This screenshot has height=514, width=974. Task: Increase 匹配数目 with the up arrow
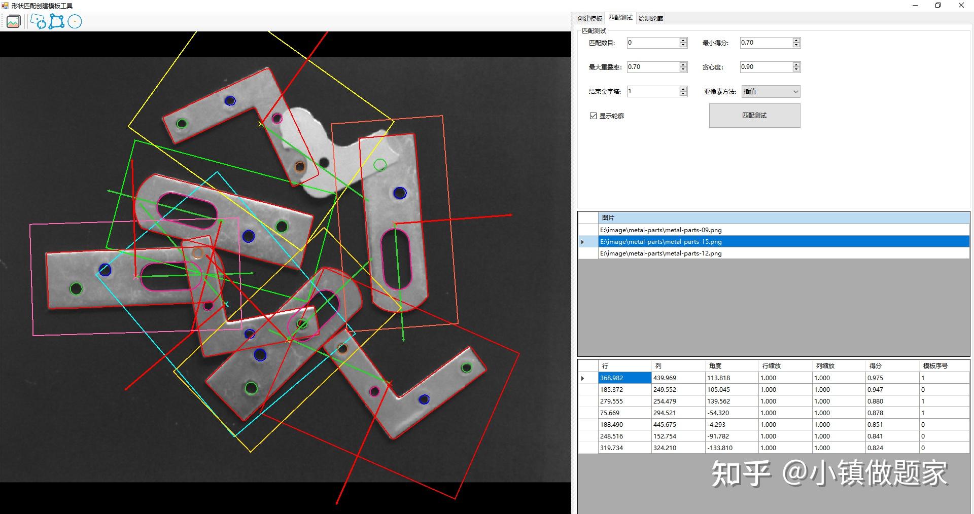click(683, 40)
